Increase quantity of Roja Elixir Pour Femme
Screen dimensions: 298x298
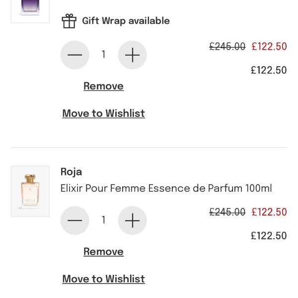132,220
